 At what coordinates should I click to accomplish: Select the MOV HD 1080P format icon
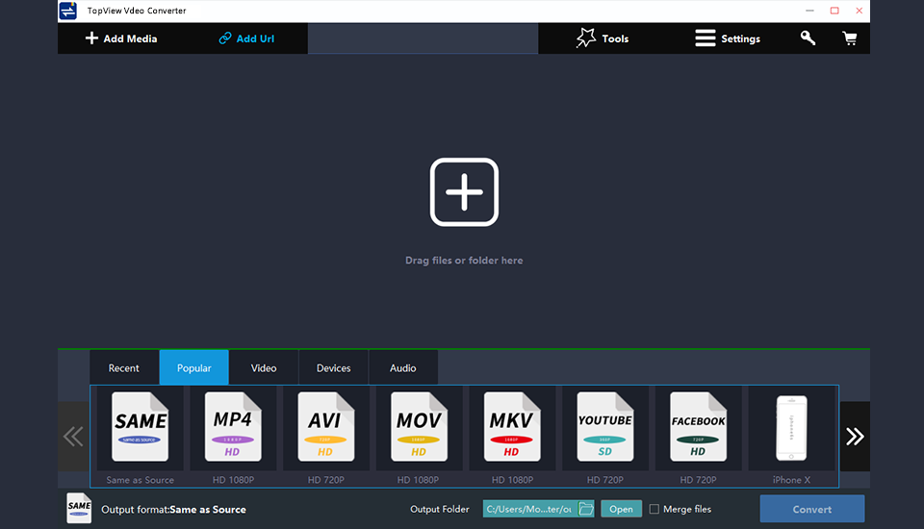pyautogui.click(x=419, y=428)
